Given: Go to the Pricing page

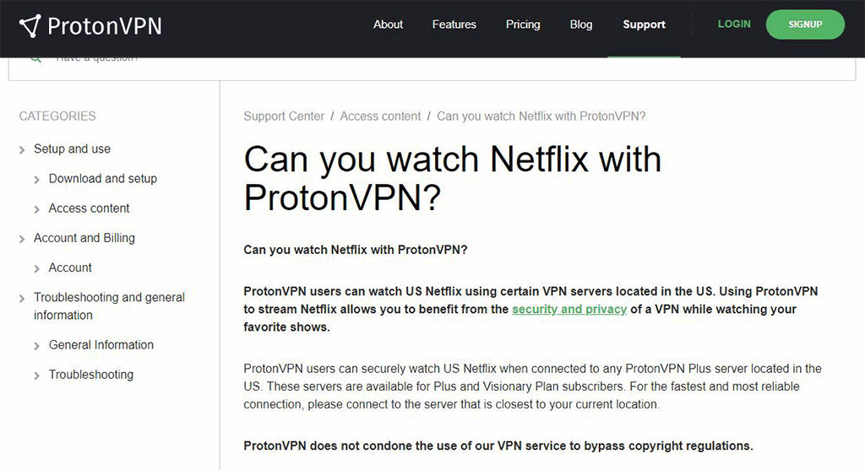Looking at the screenshot, I should pyautogui.click(x=523, y=24).
